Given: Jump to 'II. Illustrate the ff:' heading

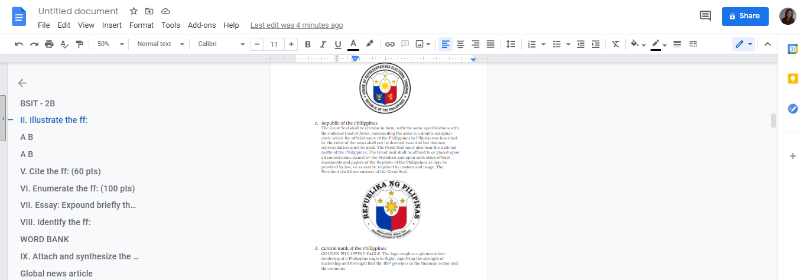Looking at the screenshot, I should coord(54,120).
